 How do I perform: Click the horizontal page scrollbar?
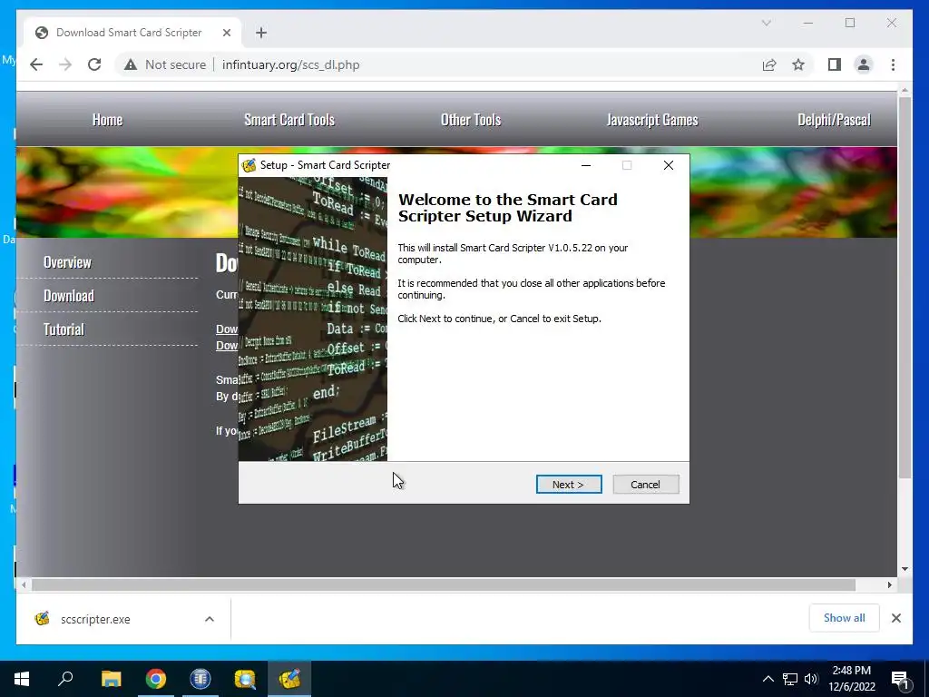click(x=443, y=585)
